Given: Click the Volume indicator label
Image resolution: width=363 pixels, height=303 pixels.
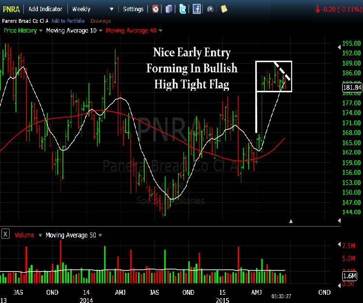Looking at the screenshot, I should click(24, 235).
